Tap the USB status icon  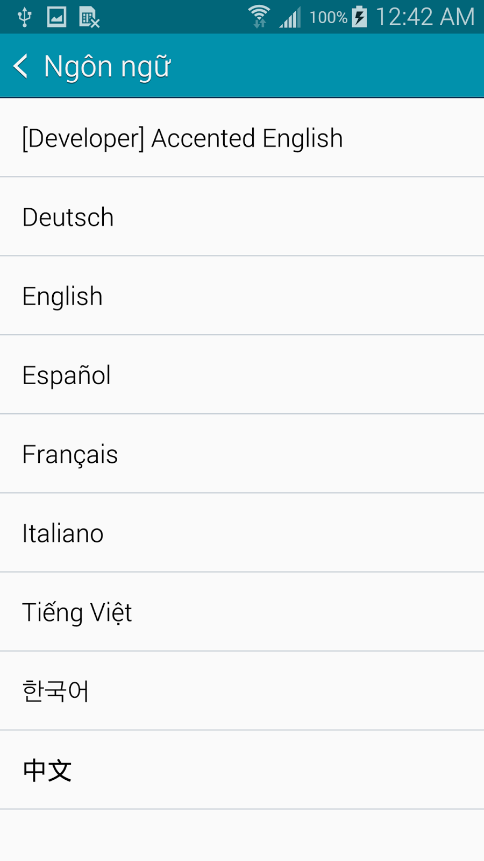(24, 17)
